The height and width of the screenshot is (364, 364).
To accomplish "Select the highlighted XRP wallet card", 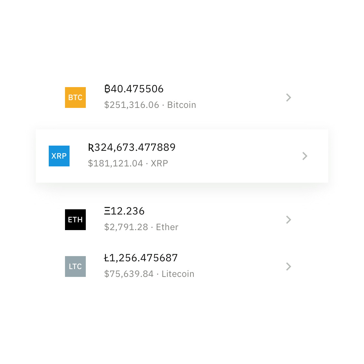I will [182, 156].
